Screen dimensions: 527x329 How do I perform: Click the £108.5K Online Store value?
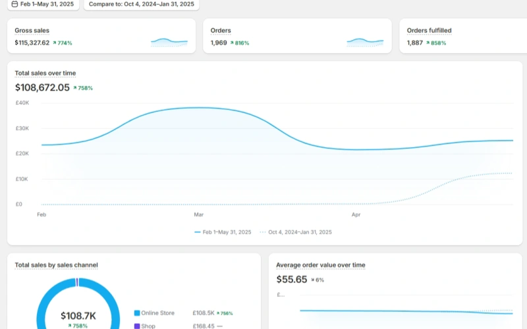(204, 313)
